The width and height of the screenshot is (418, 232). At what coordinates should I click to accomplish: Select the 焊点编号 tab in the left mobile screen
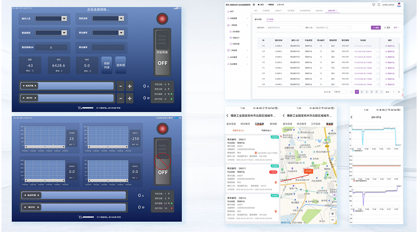(244, 124)
